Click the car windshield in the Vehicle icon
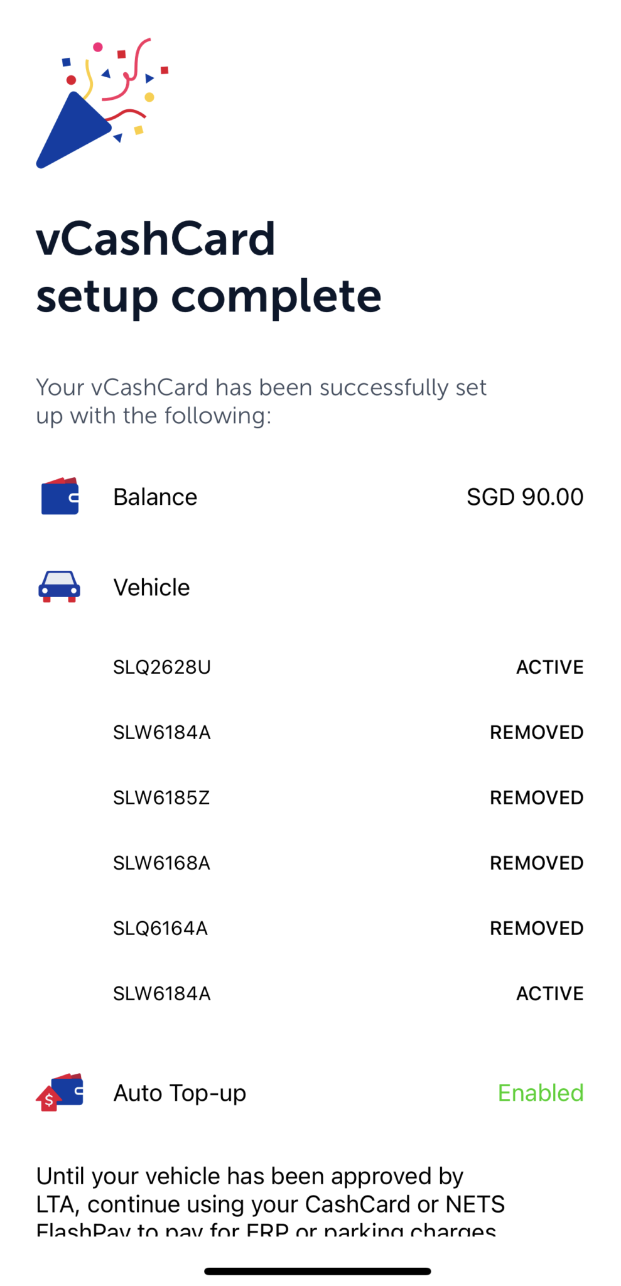Screen dimensions: 621x1286 coord(60,578)
